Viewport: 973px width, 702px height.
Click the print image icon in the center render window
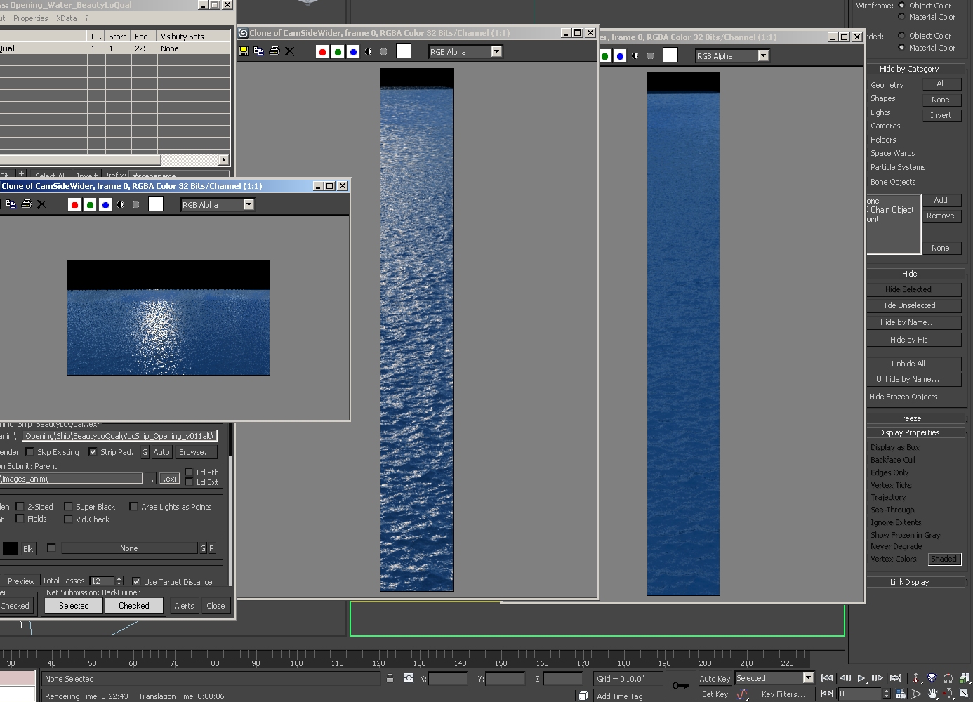click(x=274, y=51)
